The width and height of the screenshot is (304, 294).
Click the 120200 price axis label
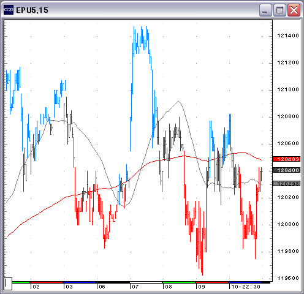pos(288,197)
